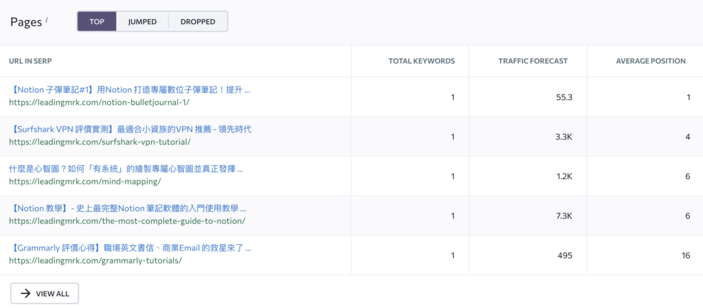
Task: Click the info icon beside Pages
Action: [47, 19]
